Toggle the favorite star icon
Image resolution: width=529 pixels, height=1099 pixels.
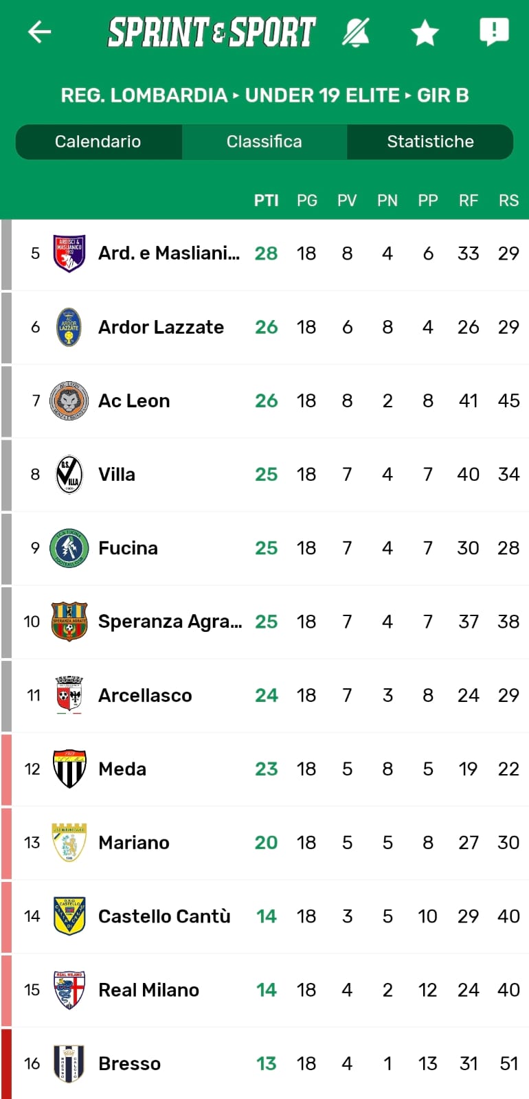[425, 32]
